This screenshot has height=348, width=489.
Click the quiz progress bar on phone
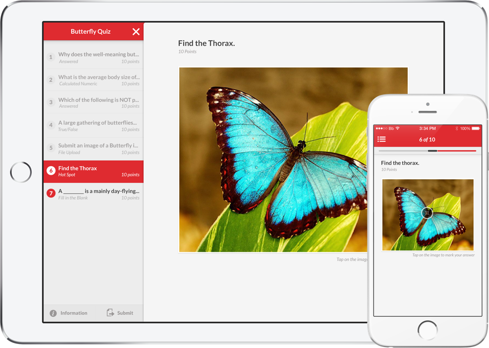427,151
